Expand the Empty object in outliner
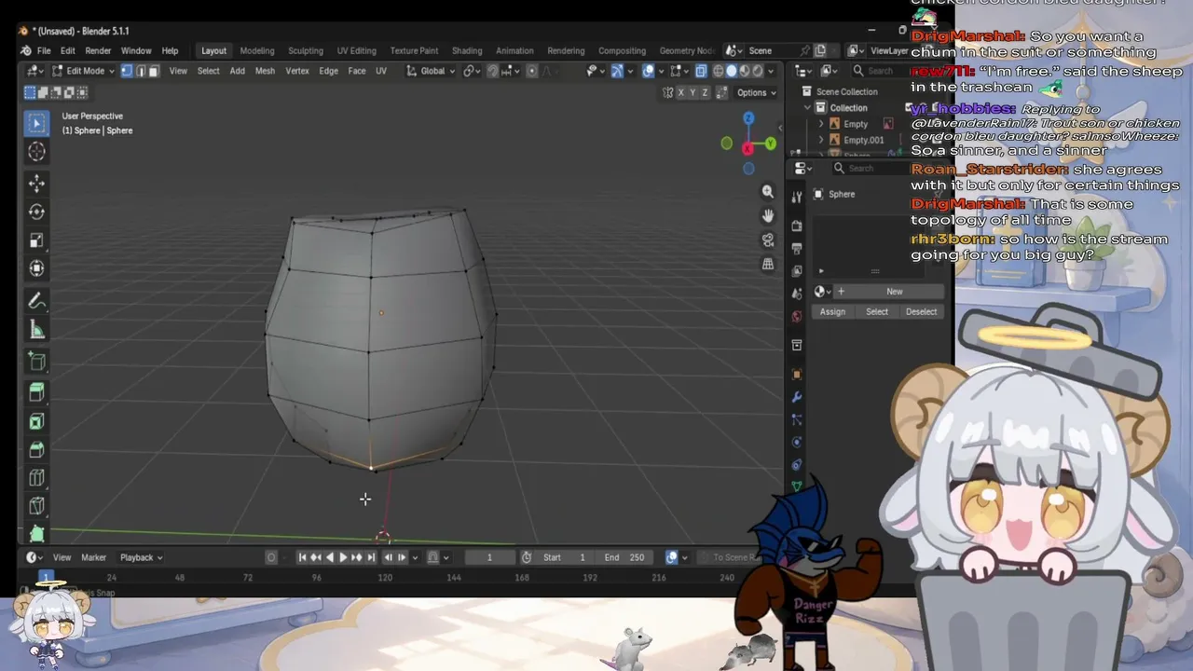The width and height of the screenshot is (1193, 671). coord(821,124)
